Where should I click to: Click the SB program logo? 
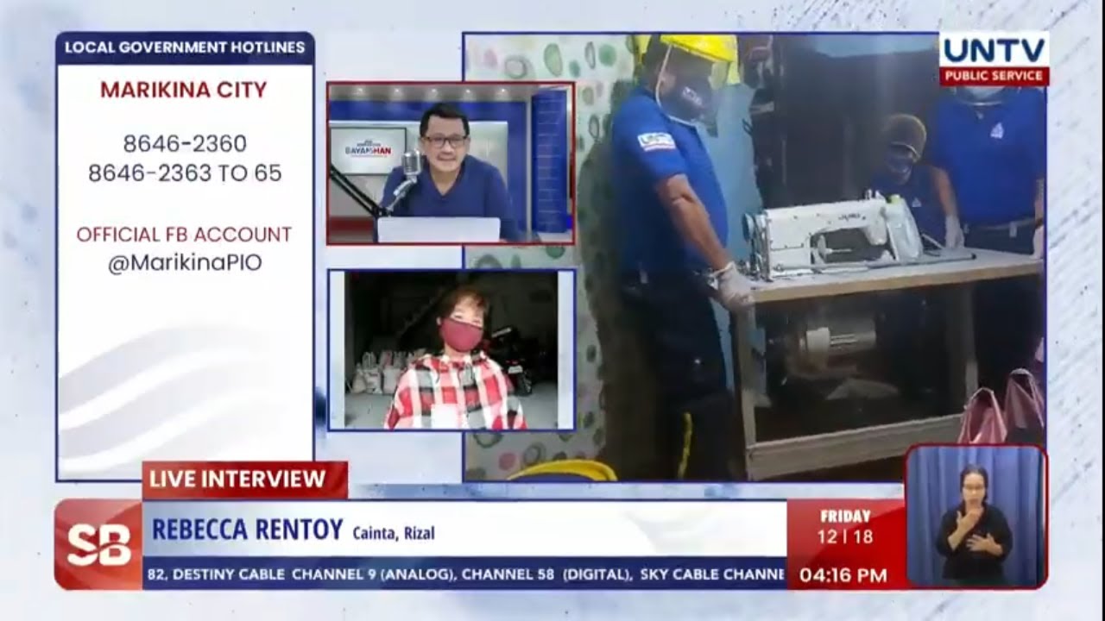point(98,544)
